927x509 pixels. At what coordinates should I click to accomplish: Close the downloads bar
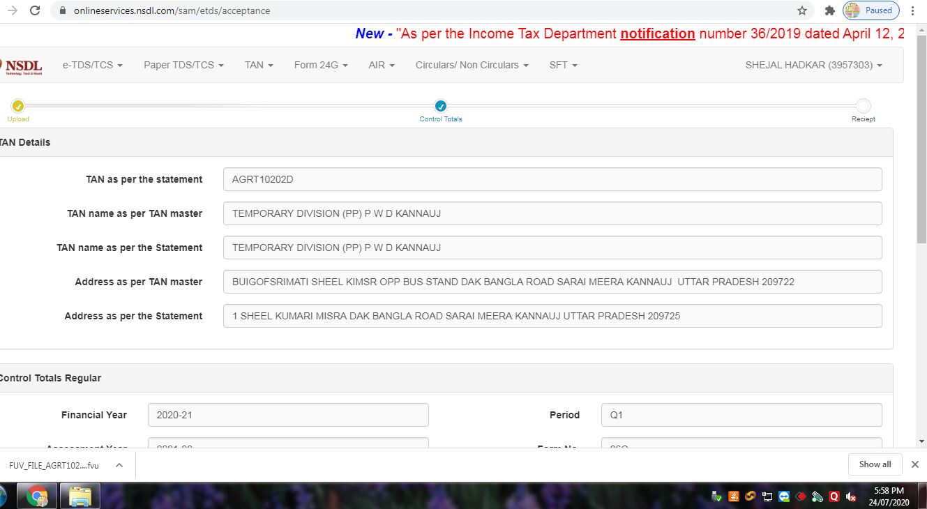tap(915, 464)
